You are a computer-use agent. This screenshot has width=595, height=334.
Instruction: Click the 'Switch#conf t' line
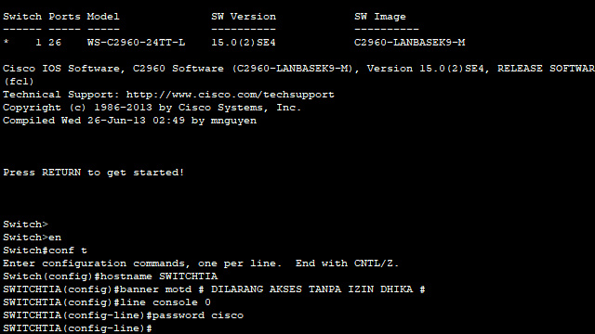click(45, 250)
